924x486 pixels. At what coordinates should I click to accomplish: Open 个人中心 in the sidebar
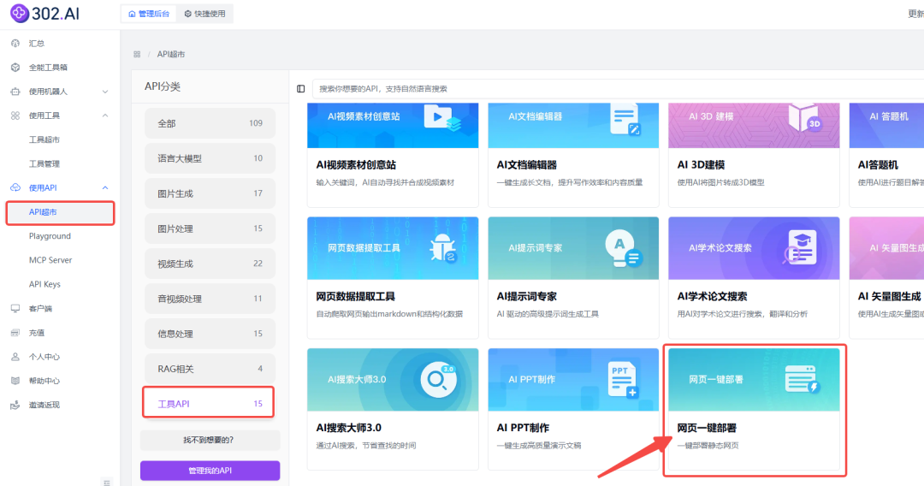pyautogui.click(x=44, y=357)
